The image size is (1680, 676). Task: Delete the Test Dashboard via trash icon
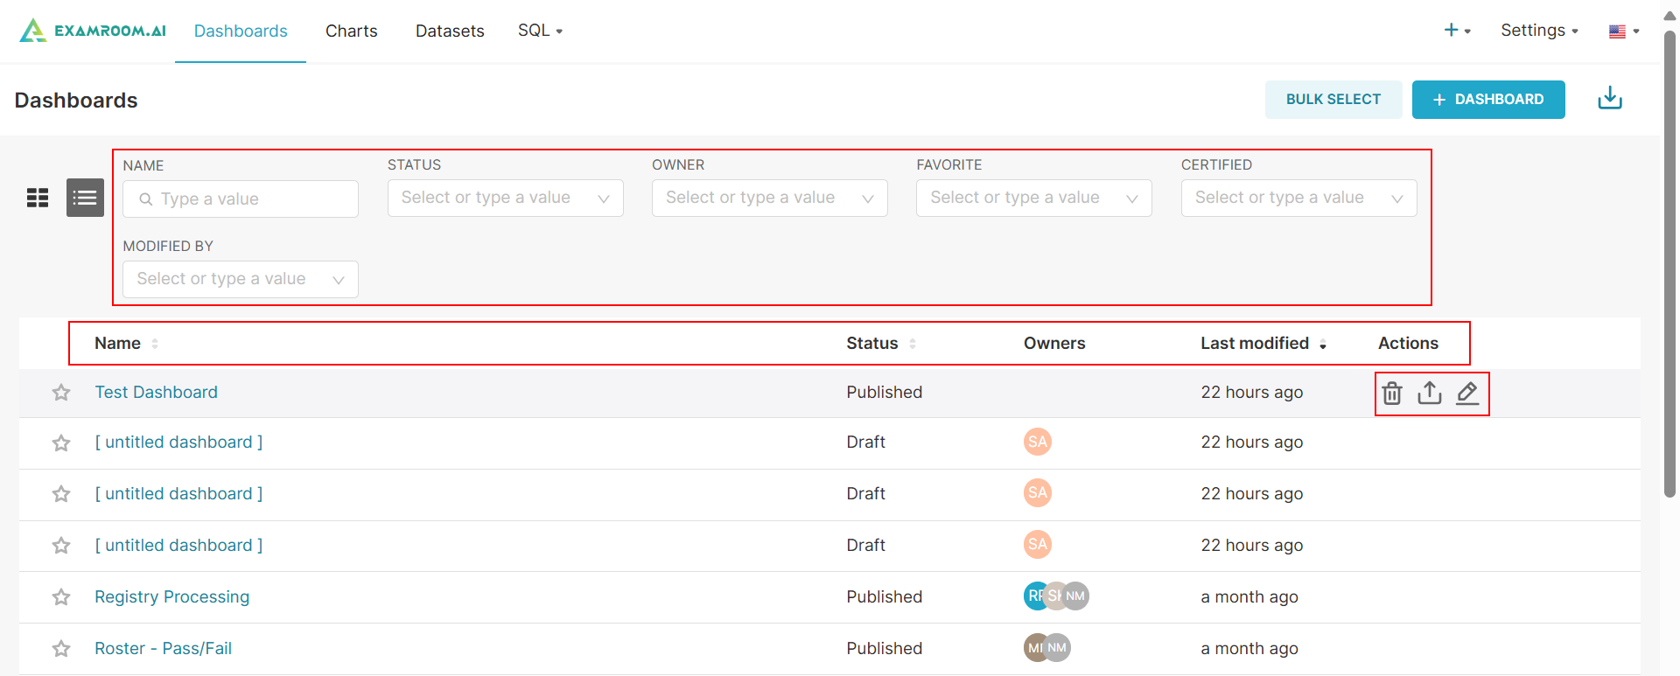point(1392,394)
